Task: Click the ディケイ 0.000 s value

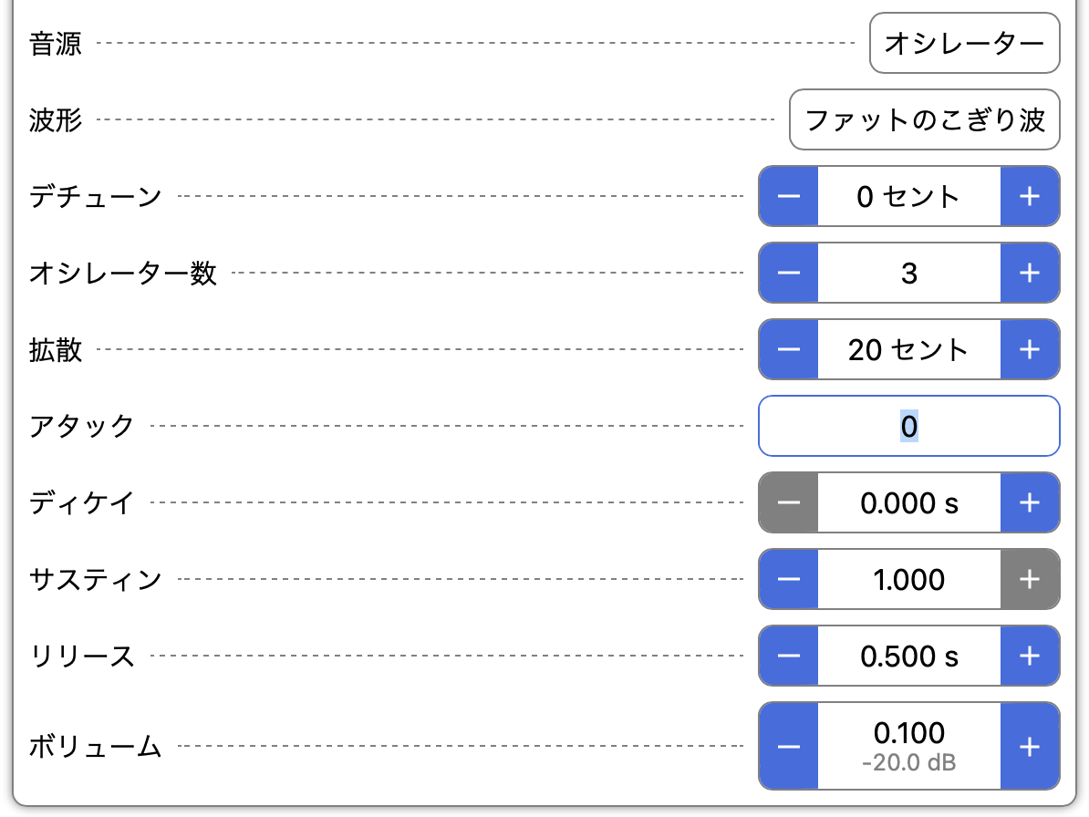Action: click(x=908, y=502)
